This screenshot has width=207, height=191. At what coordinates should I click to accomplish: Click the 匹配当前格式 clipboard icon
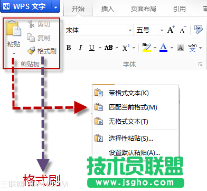pos(99,107)
